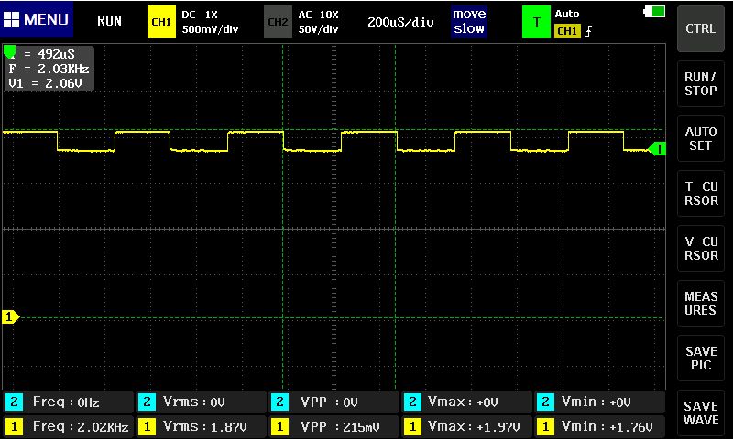Toggle the V CURSOR button

700,248
